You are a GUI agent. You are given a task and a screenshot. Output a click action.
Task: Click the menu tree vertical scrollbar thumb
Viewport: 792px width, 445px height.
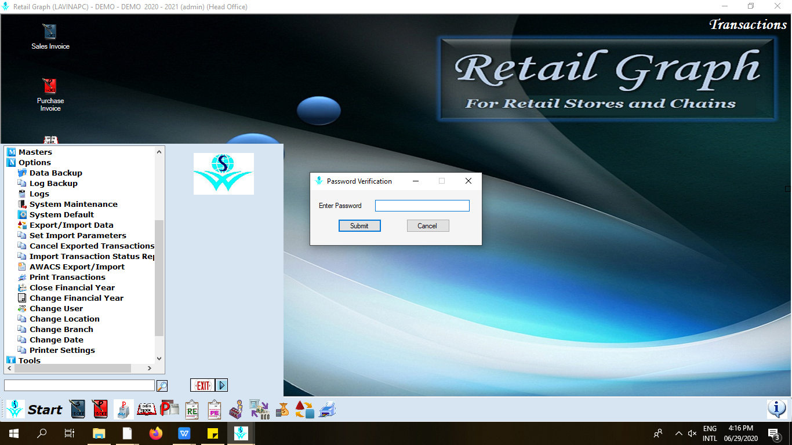(159, 278)
